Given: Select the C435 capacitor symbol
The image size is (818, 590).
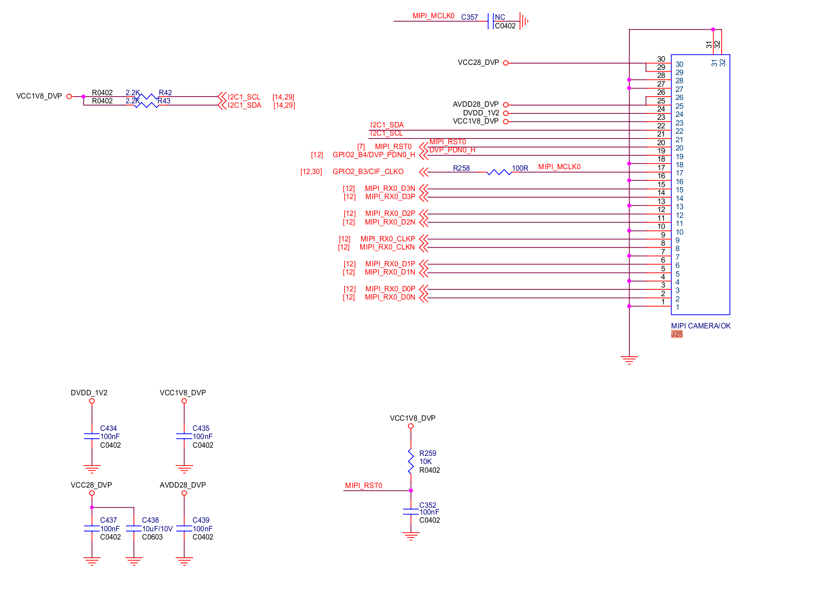Looking at the screenshot, I should coord(184,436).
